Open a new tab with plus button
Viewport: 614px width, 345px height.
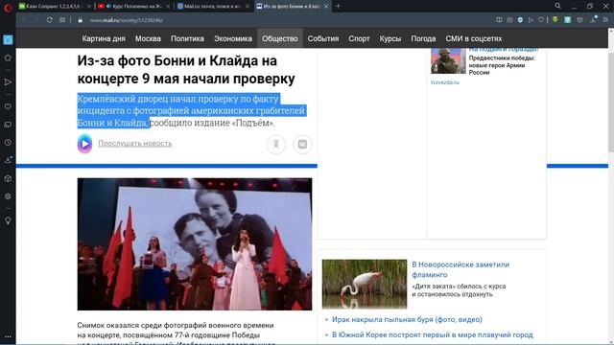tap(338, 7)
